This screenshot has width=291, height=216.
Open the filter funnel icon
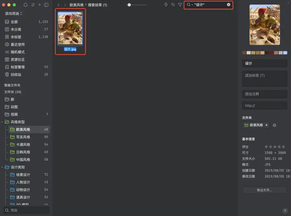tap(180, 4)
